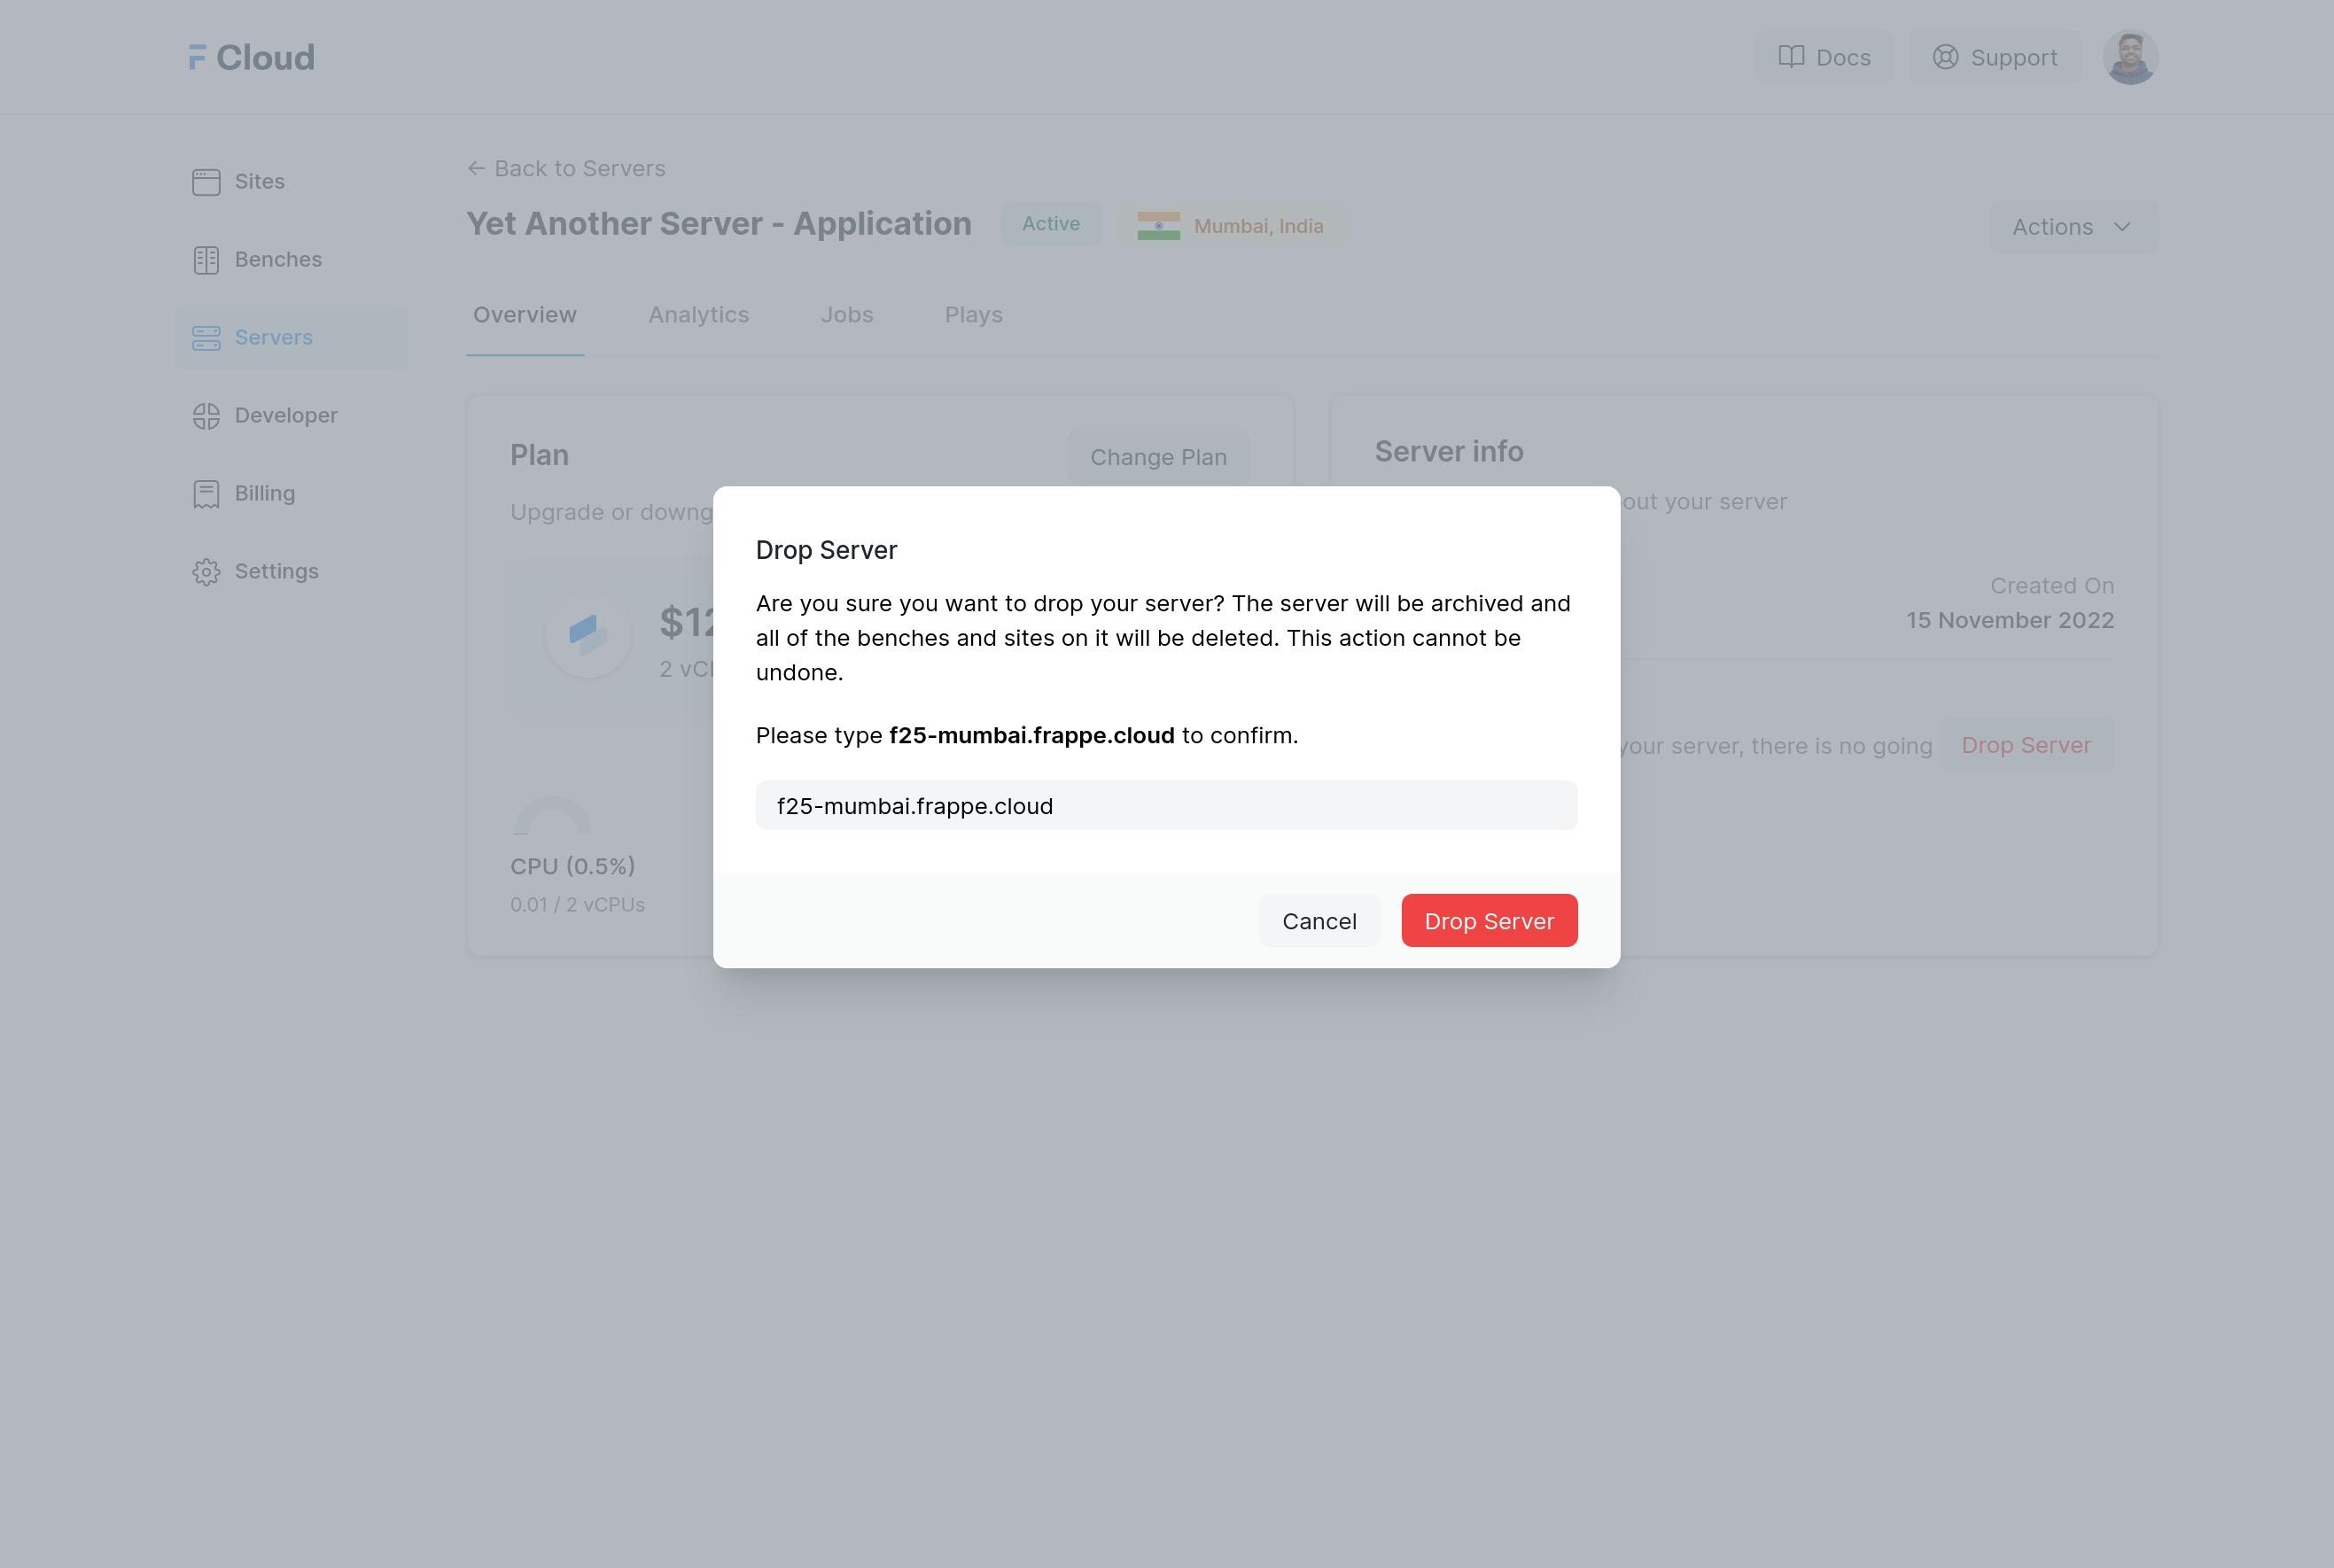Viewport: 2334px width, 1568px height.
Task: Click the Support lifebuoy icon
Action: (x=1945, y=57)
